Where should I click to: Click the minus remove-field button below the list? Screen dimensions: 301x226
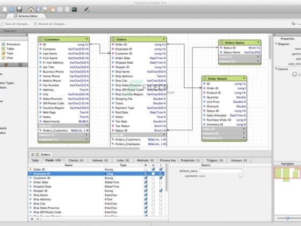38,219
